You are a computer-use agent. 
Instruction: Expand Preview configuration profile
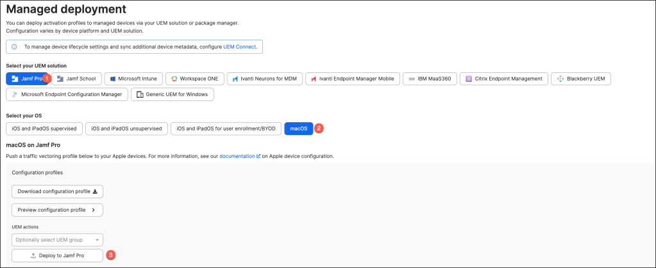[x=57, y=210]
